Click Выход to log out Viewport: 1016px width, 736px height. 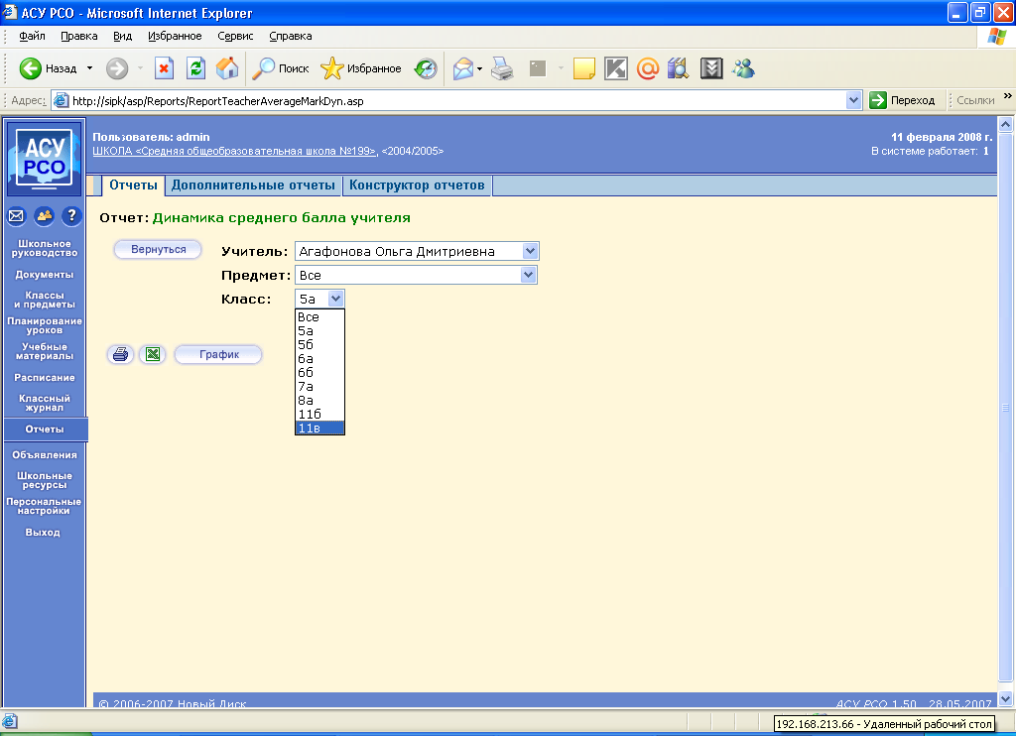click(x=43, y=533)
